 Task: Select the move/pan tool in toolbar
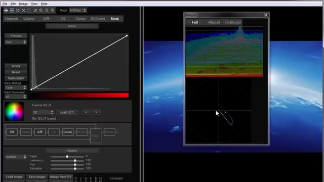point(6,10)
